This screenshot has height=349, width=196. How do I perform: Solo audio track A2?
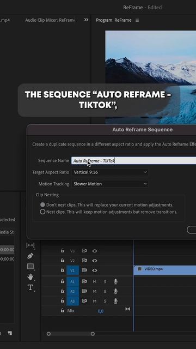click(105, 291)
